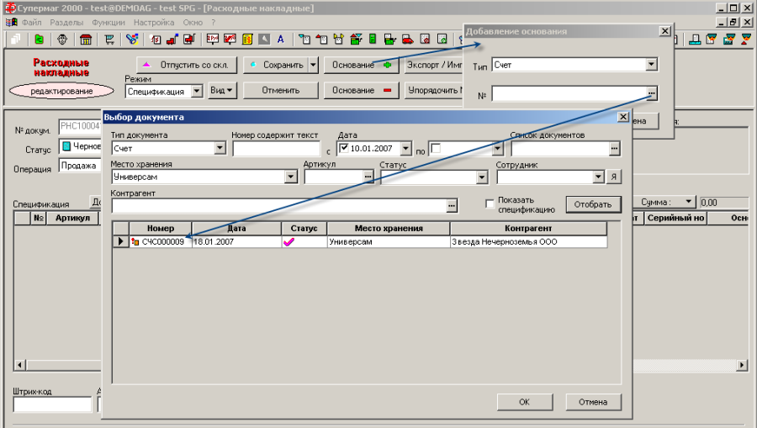
Task: Open the Функции menu
Action: (109, 22)
